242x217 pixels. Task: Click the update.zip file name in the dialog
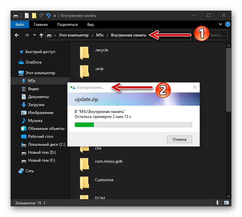coord(86,99)
